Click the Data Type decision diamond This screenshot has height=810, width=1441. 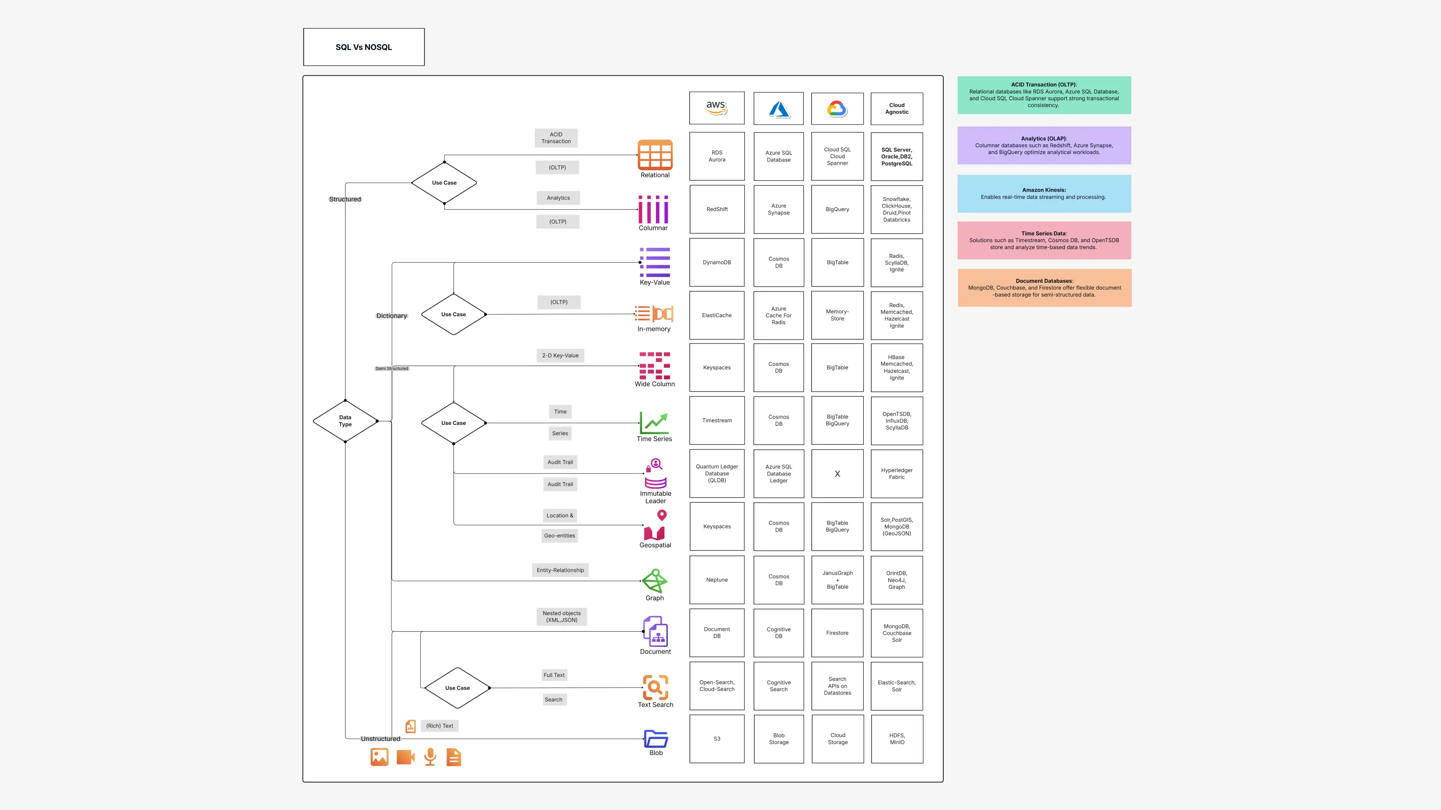tap(345, 421)
